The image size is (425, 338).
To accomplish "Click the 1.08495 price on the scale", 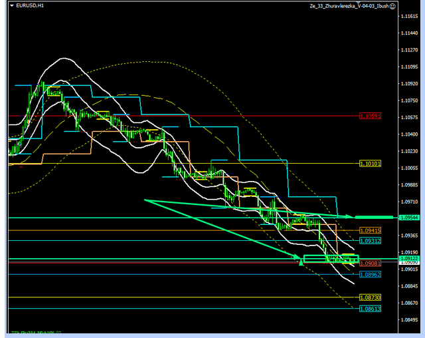I will (409, 320).
